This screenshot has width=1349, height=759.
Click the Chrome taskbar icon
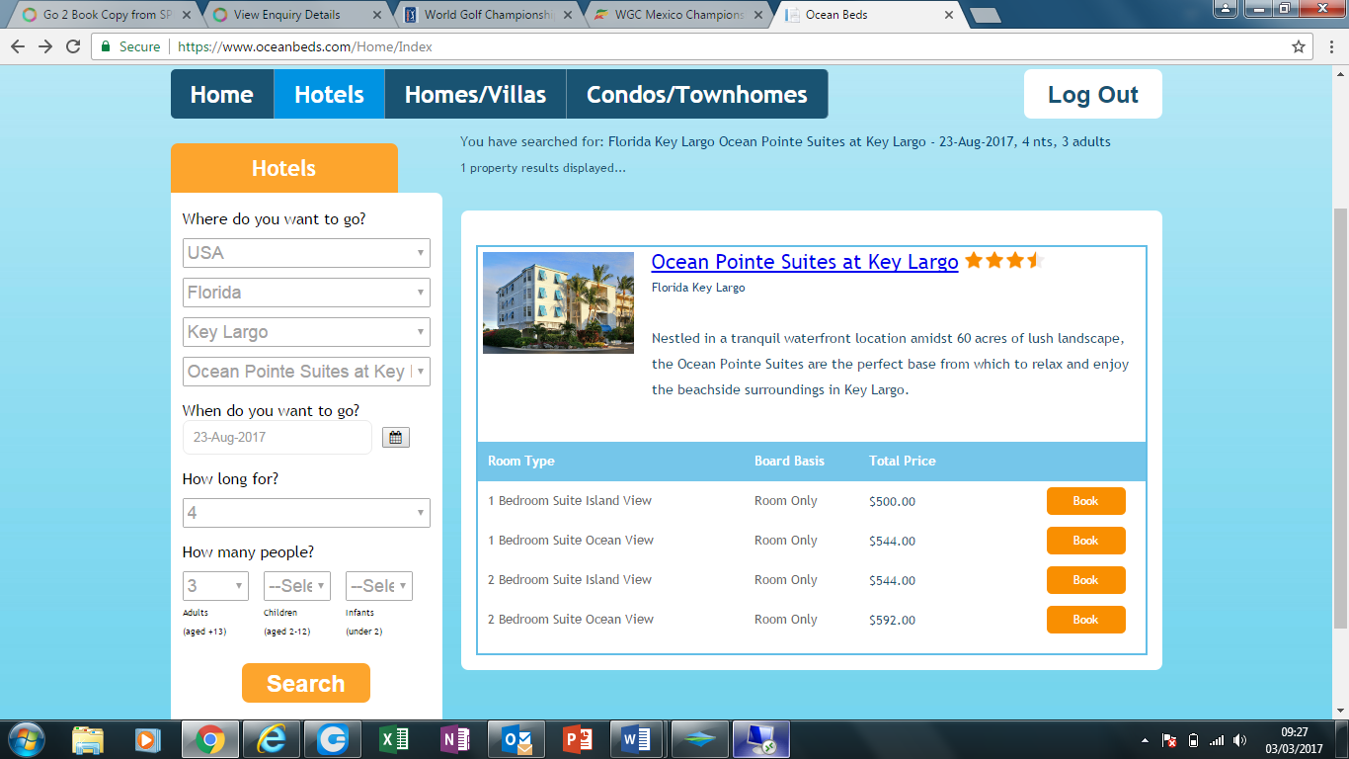tap(209, 739)
